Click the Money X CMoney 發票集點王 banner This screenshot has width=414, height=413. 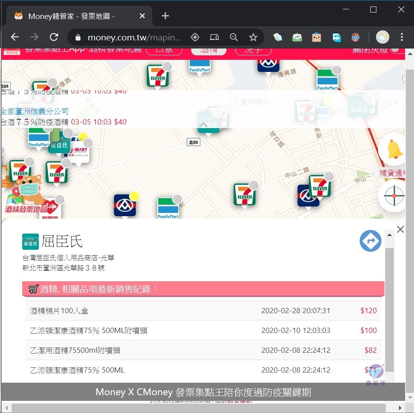[x=203, y=392]
